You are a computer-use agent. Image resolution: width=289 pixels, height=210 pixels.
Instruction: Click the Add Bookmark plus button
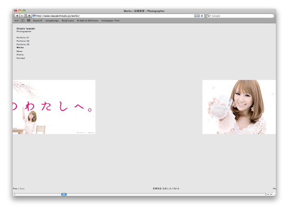coord(29,16)
